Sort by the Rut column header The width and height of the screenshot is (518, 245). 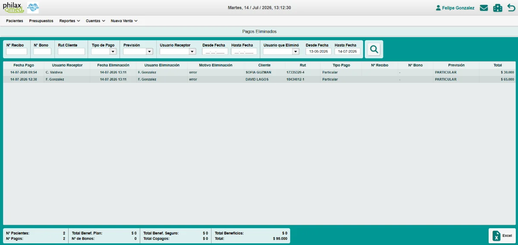303,65
